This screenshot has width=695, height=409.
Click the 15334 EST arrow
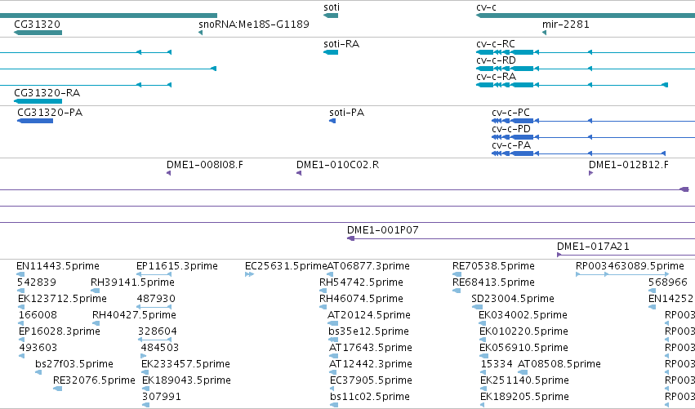tap(483, 372)
